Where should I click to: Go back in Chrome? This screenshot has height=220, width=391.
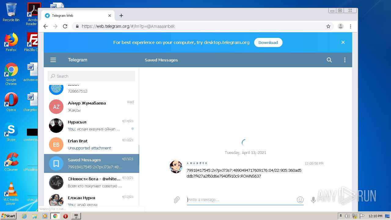pos(46,26)
